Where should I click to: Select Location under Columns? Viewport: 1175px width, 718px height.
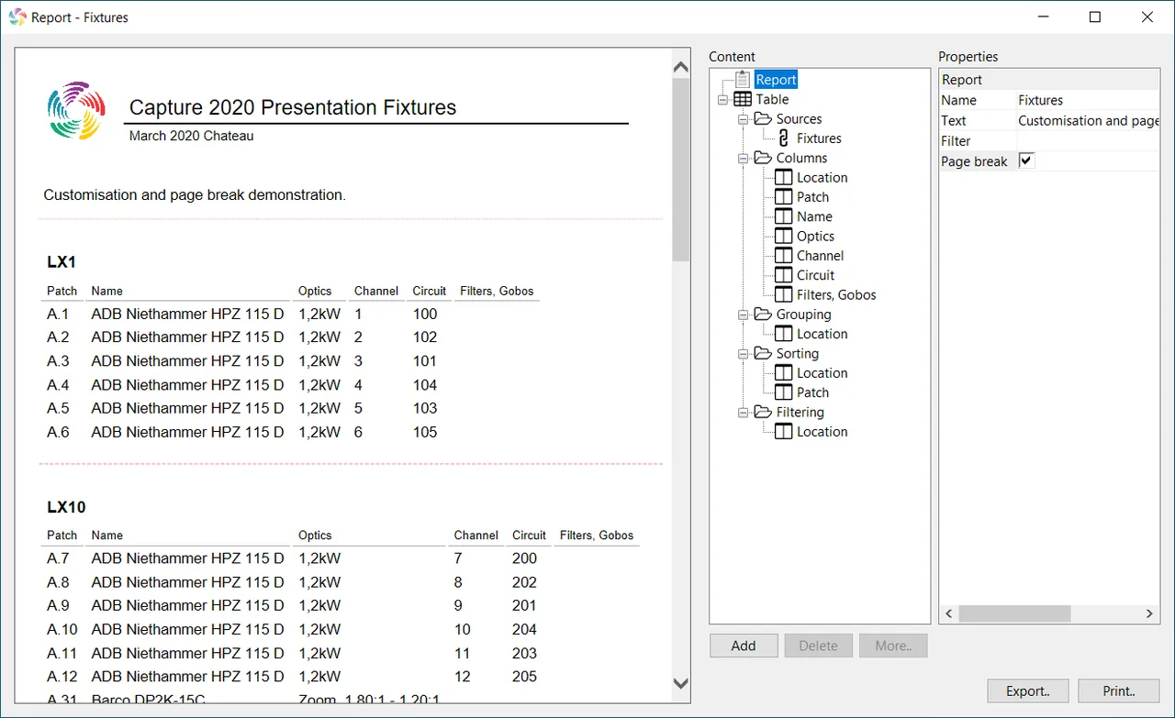pos(822,177)
